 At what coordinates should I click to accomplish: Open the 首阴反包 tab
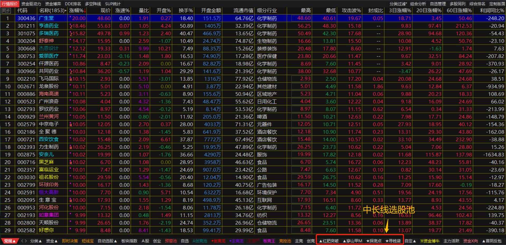point(492,241)
